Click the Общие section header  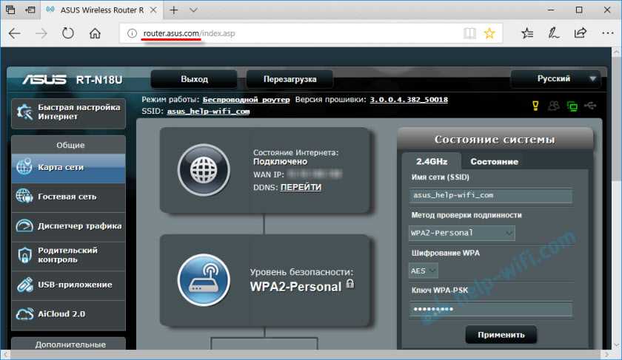click(x=69, y=145)
